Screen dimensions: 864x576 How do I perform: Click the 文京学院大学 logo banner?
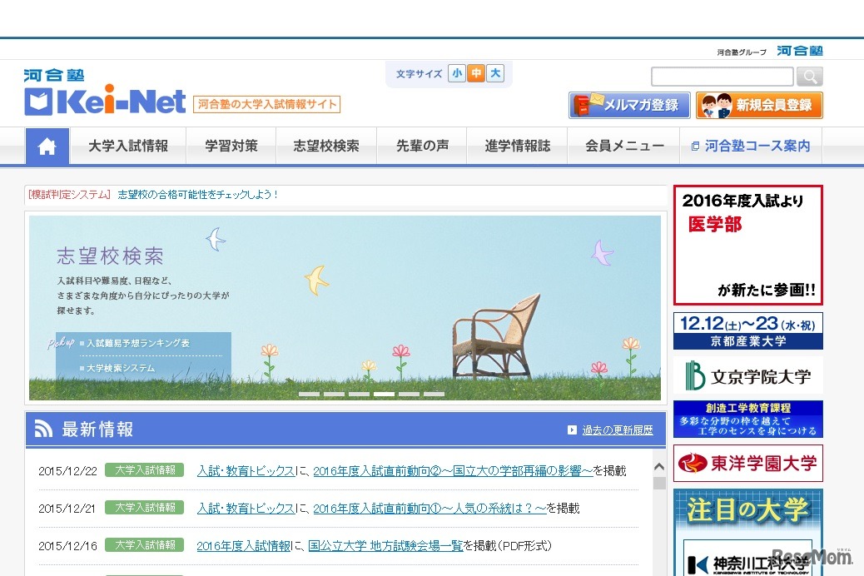point(747,375)
